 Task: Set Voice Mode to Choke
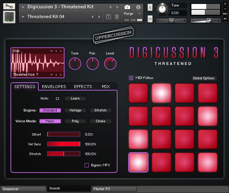tap(101, 121)
